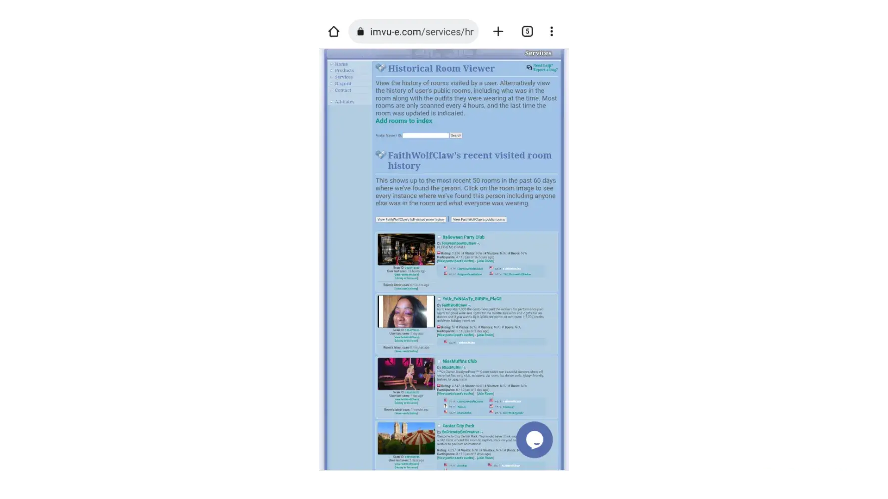Open the Halloween Party Club room thumbnail
This screenshot has height=499, width=888.
coord(406,249)
